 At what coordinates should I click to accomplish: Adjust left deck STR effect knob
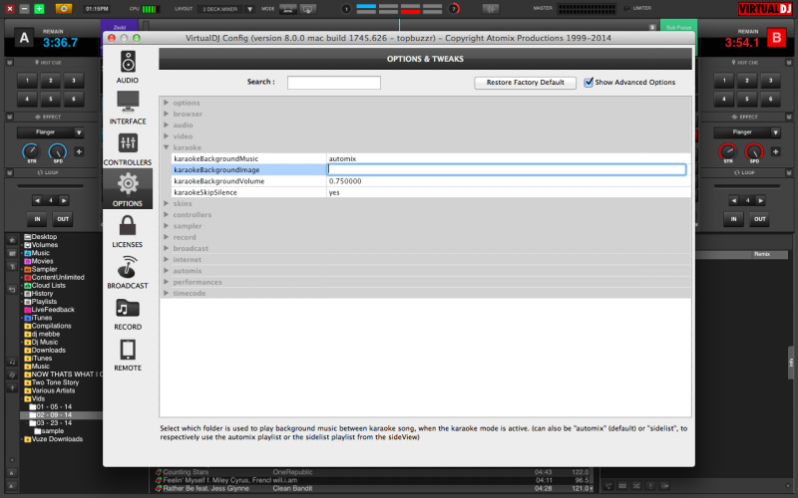(x=31, y=151)
